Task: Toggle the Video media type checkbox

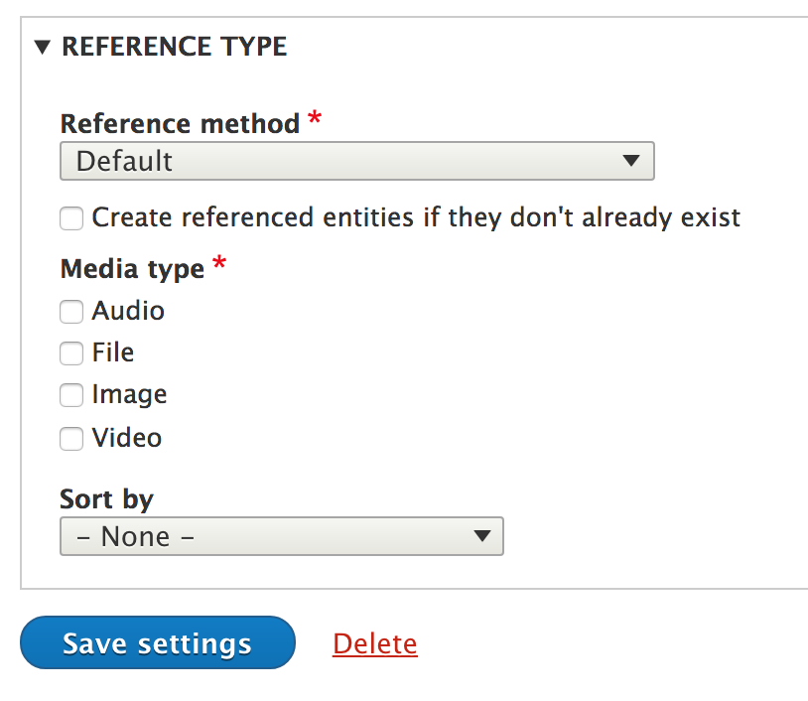Action: (x=71, y=438)
